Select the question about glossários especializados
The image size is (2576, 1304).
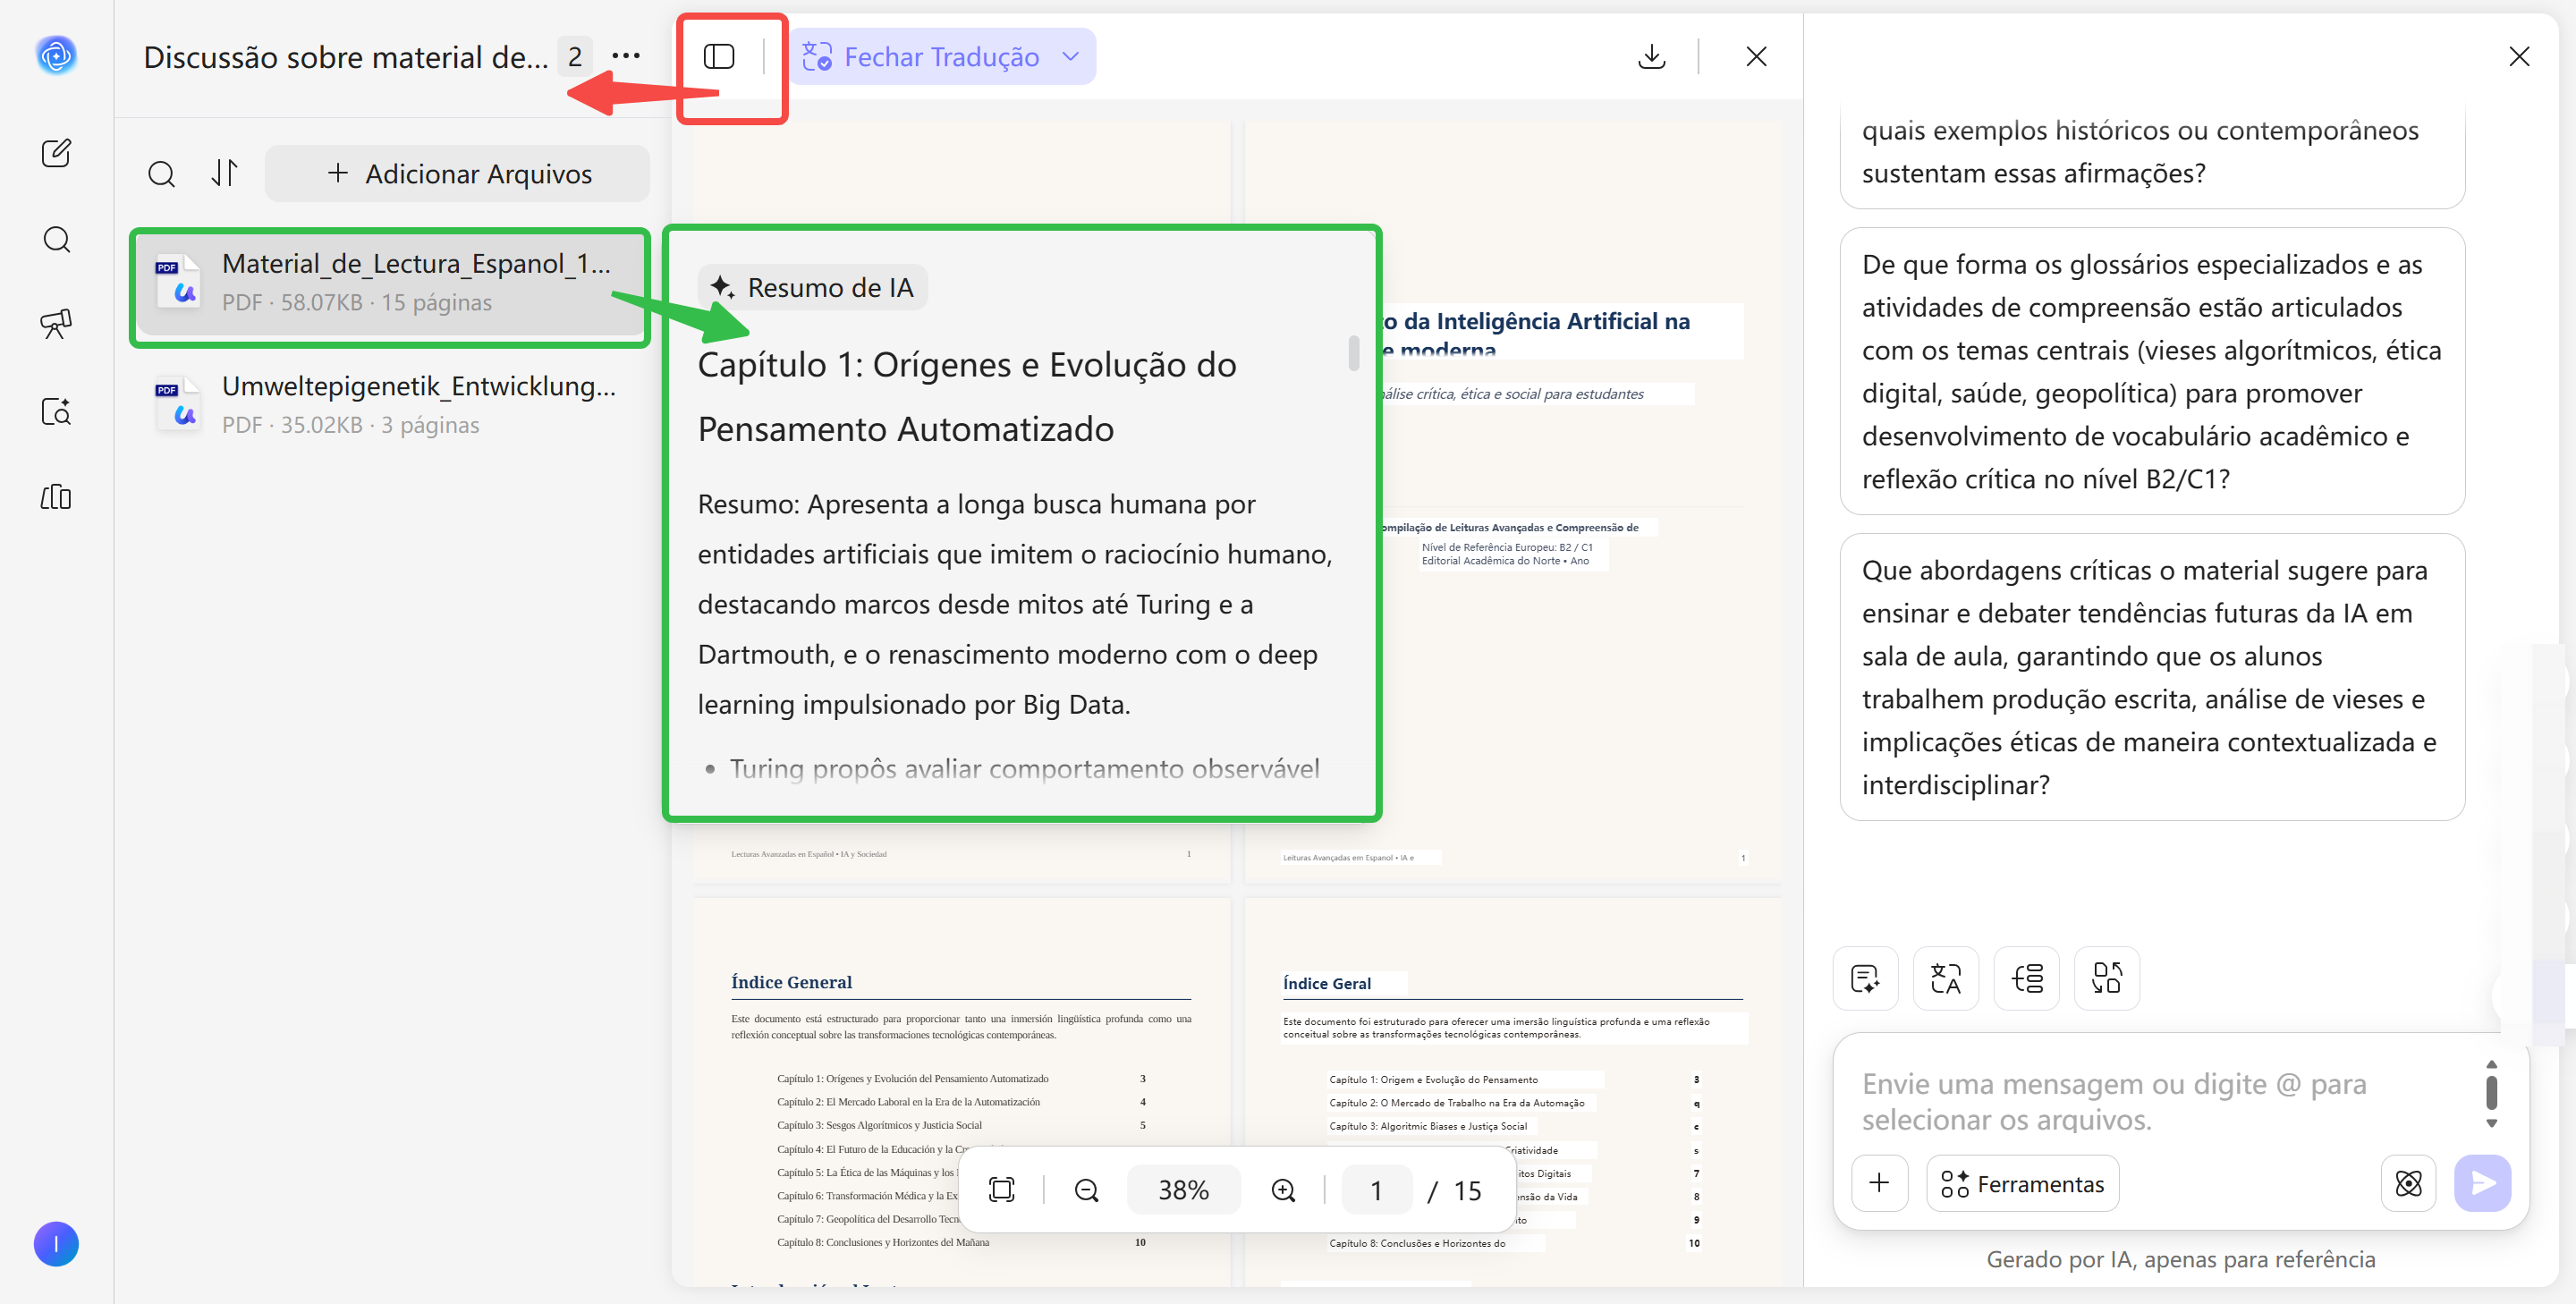click(2152, 372)
